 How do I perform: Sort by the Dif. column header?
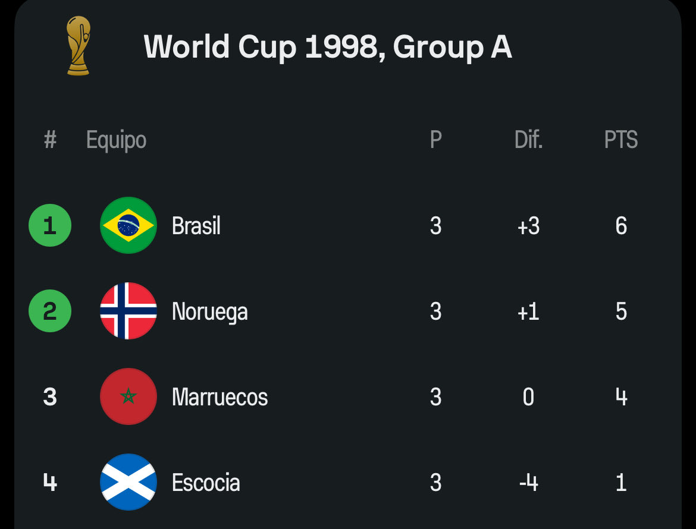(529, 140)
